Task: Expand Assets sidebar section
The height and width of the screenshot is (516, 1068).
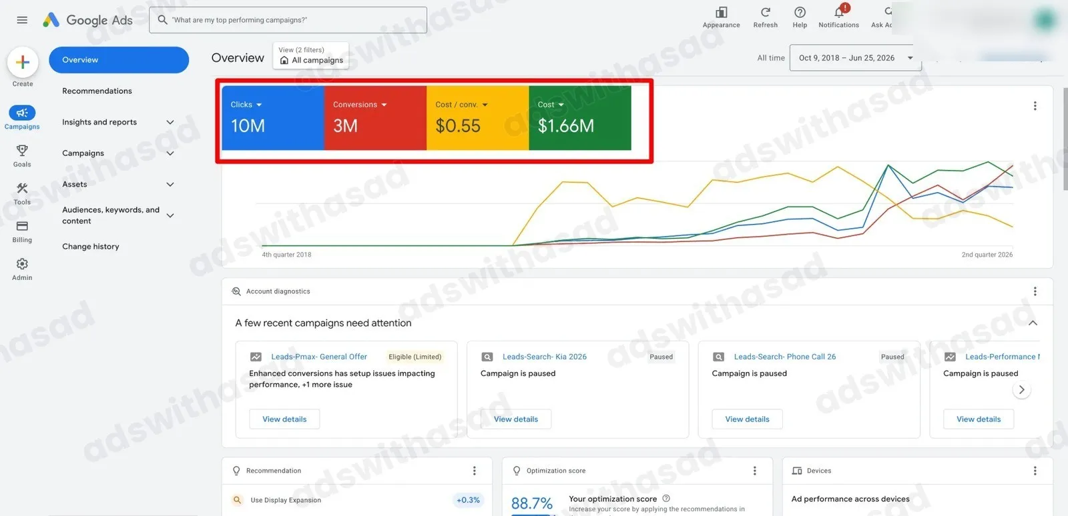Action: [170, 185]
